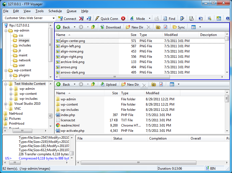
Task: Sort local files by Type column
Action: tap(132, 93)
